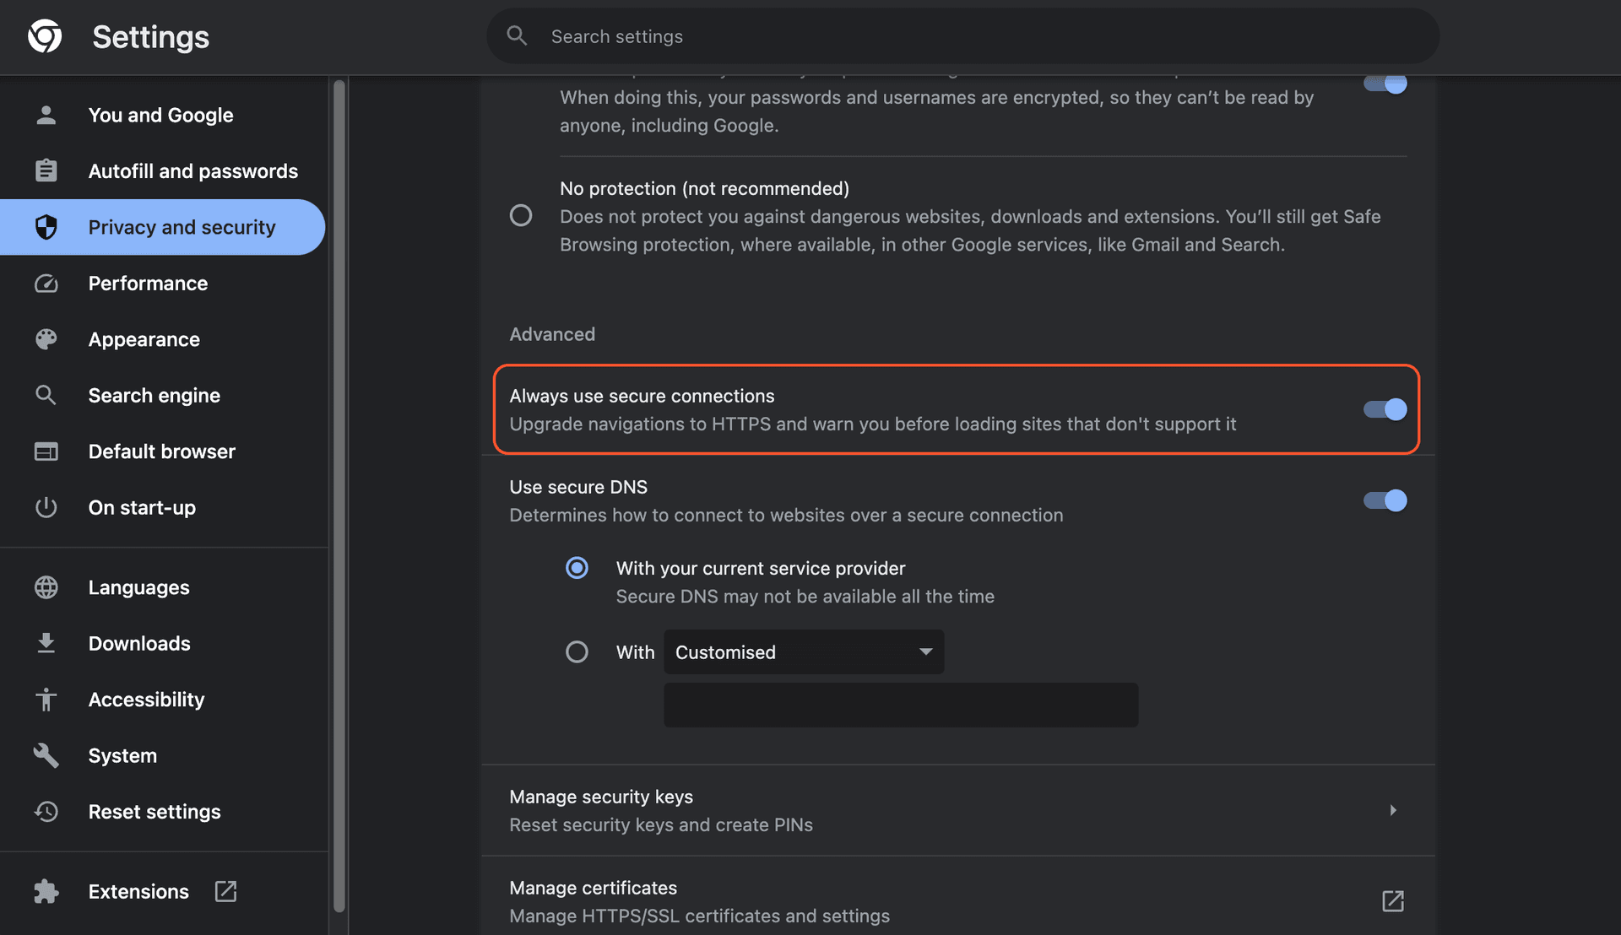Select With your current service provider radio button
This screenshot has width=1621, height=935.
[x=577, y=568]
